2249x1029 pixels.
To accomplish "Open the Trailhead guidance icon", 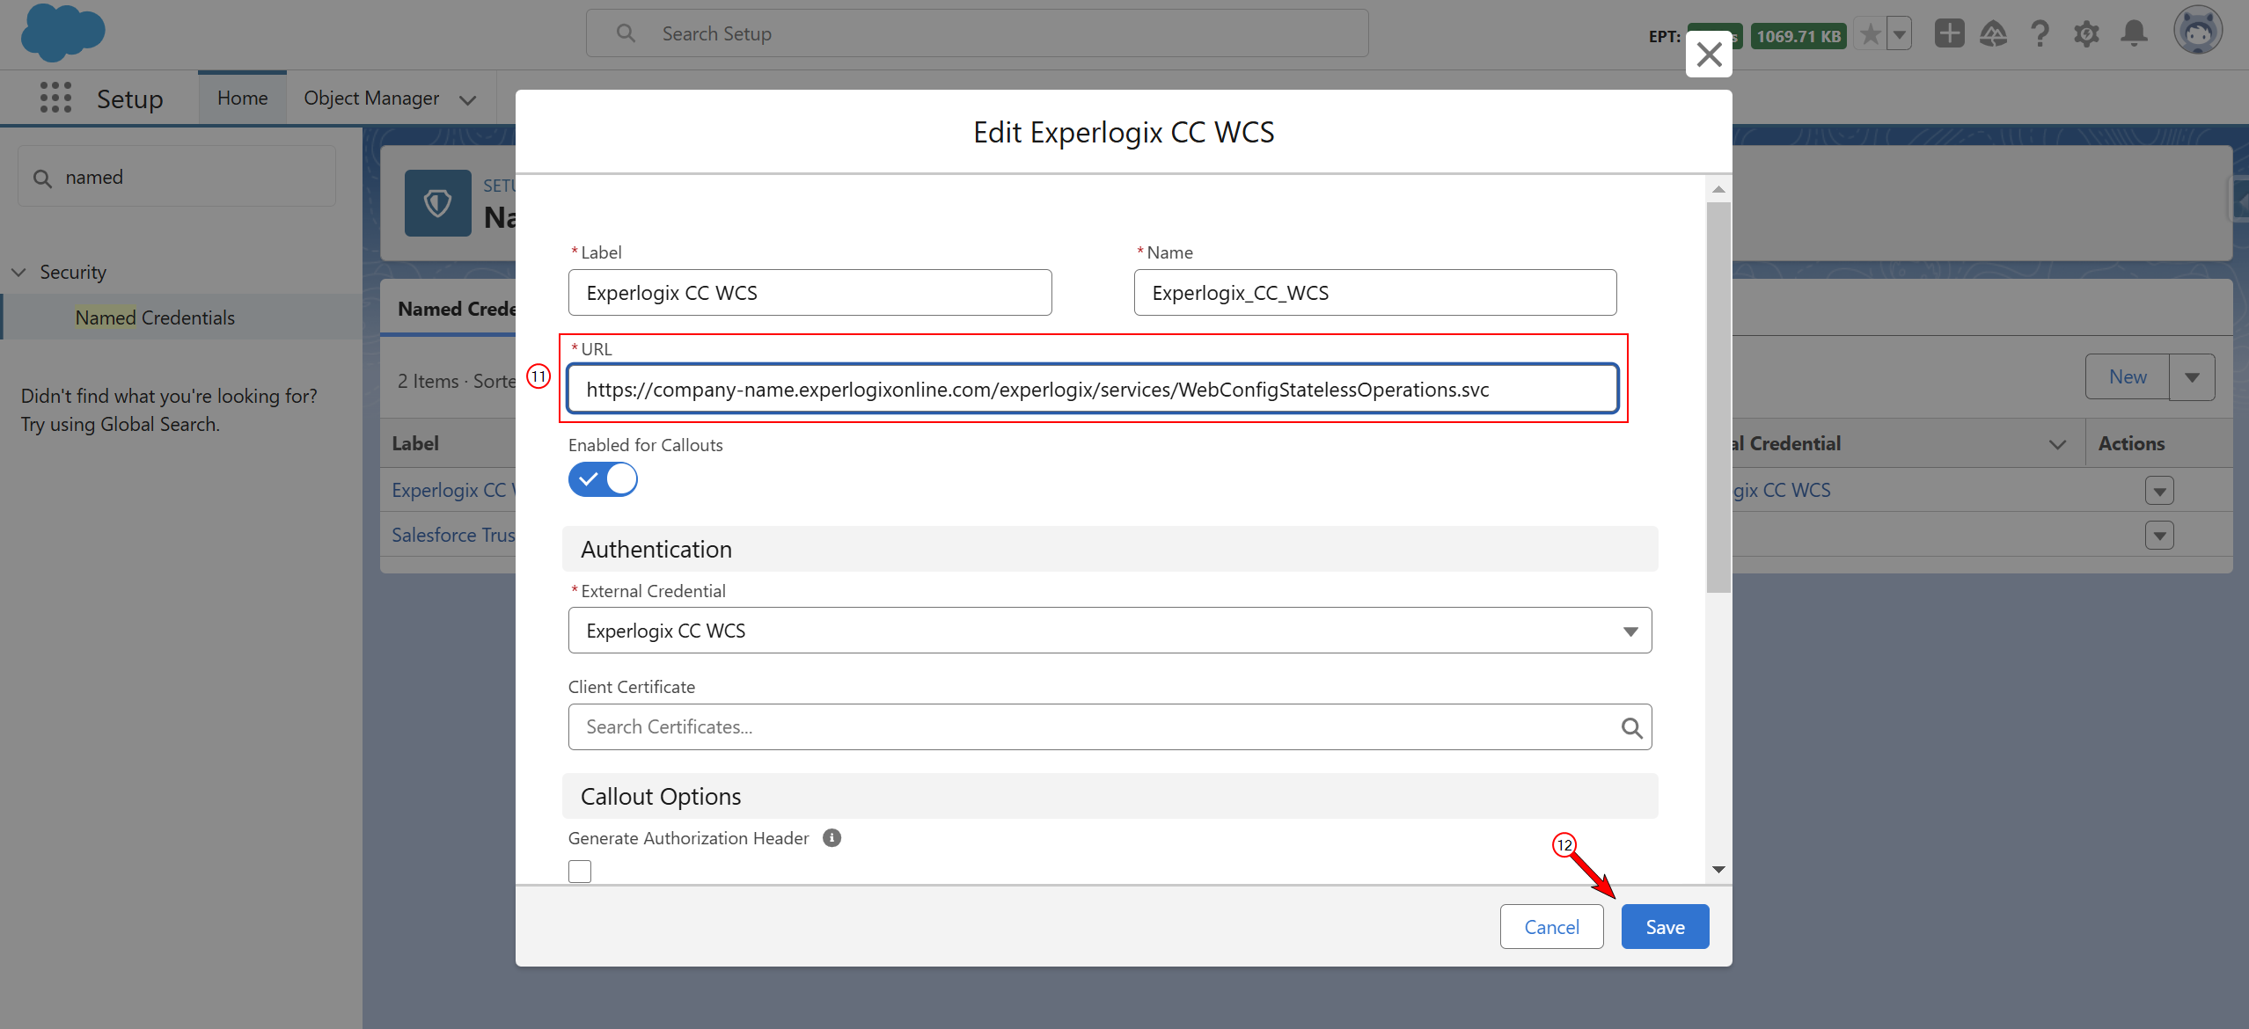I will [1993, 34].
